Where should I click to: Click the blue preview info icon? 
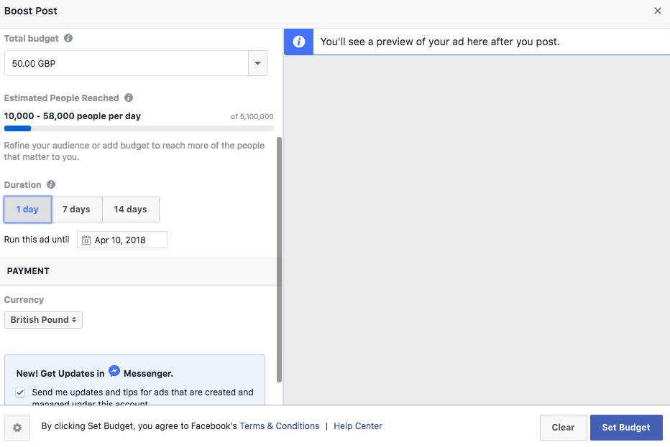tap(299, 42)
